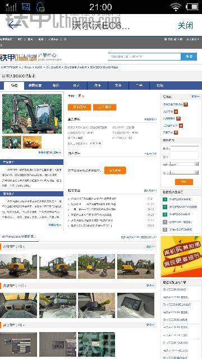Open the 参数配置 tab
This screenshot has height=359, width=202.
(x=35, y=85)
